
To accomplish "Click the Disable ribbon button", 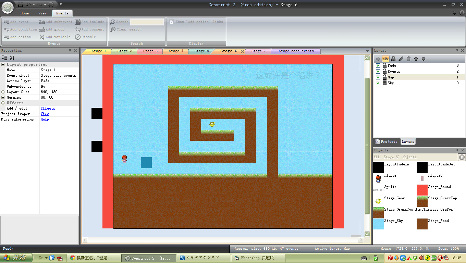I will 86,37.
